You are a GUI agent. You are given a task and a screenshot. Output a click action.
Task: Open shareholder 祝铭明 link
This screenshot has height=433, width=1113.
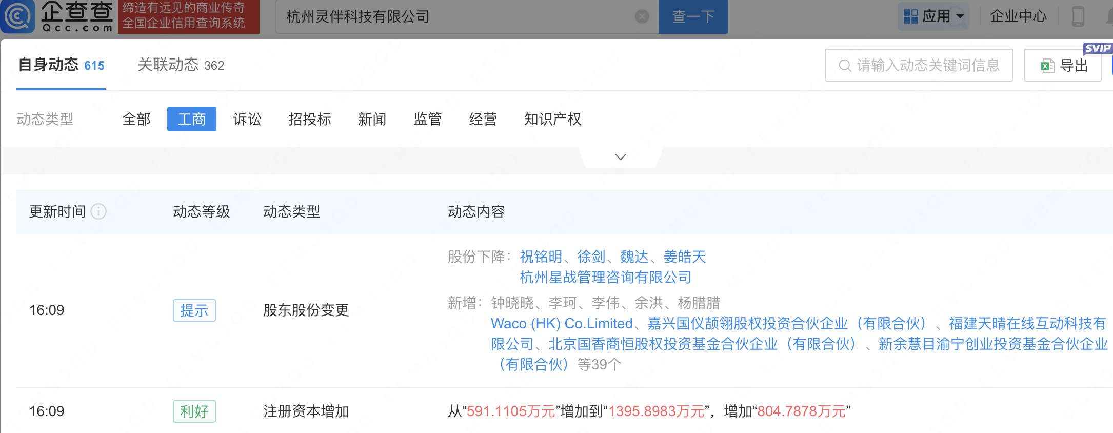coord(541,257)
